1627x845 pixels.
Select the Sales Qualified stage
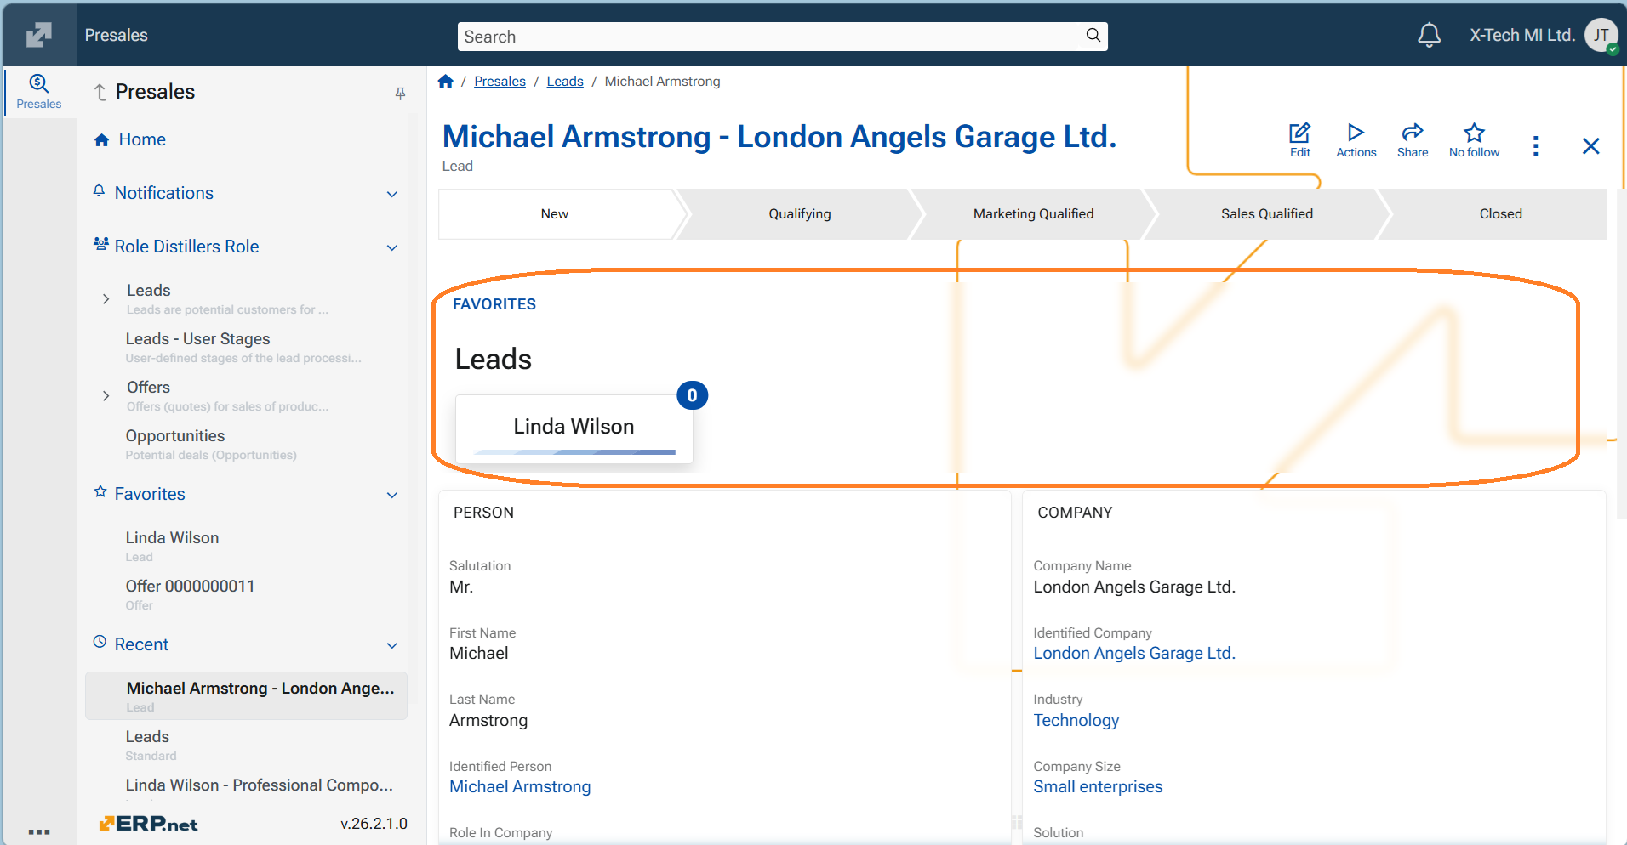tap(1266, 214)
